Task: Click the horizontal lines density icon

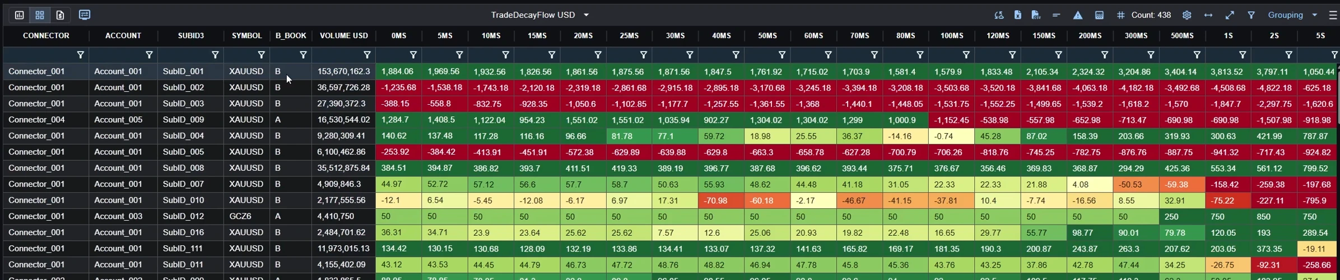Action: click(x=1056, y=15)
